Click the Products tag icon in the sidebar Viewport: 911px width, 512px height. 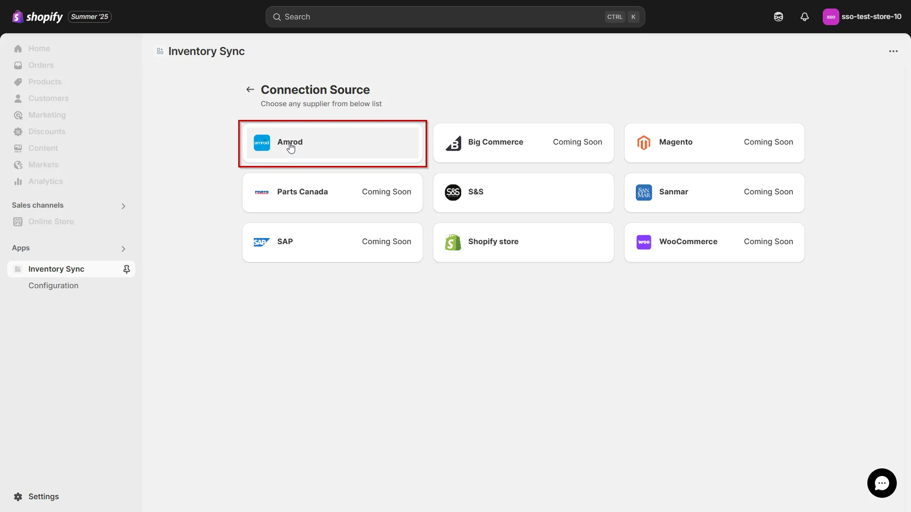tap(18, 82)
